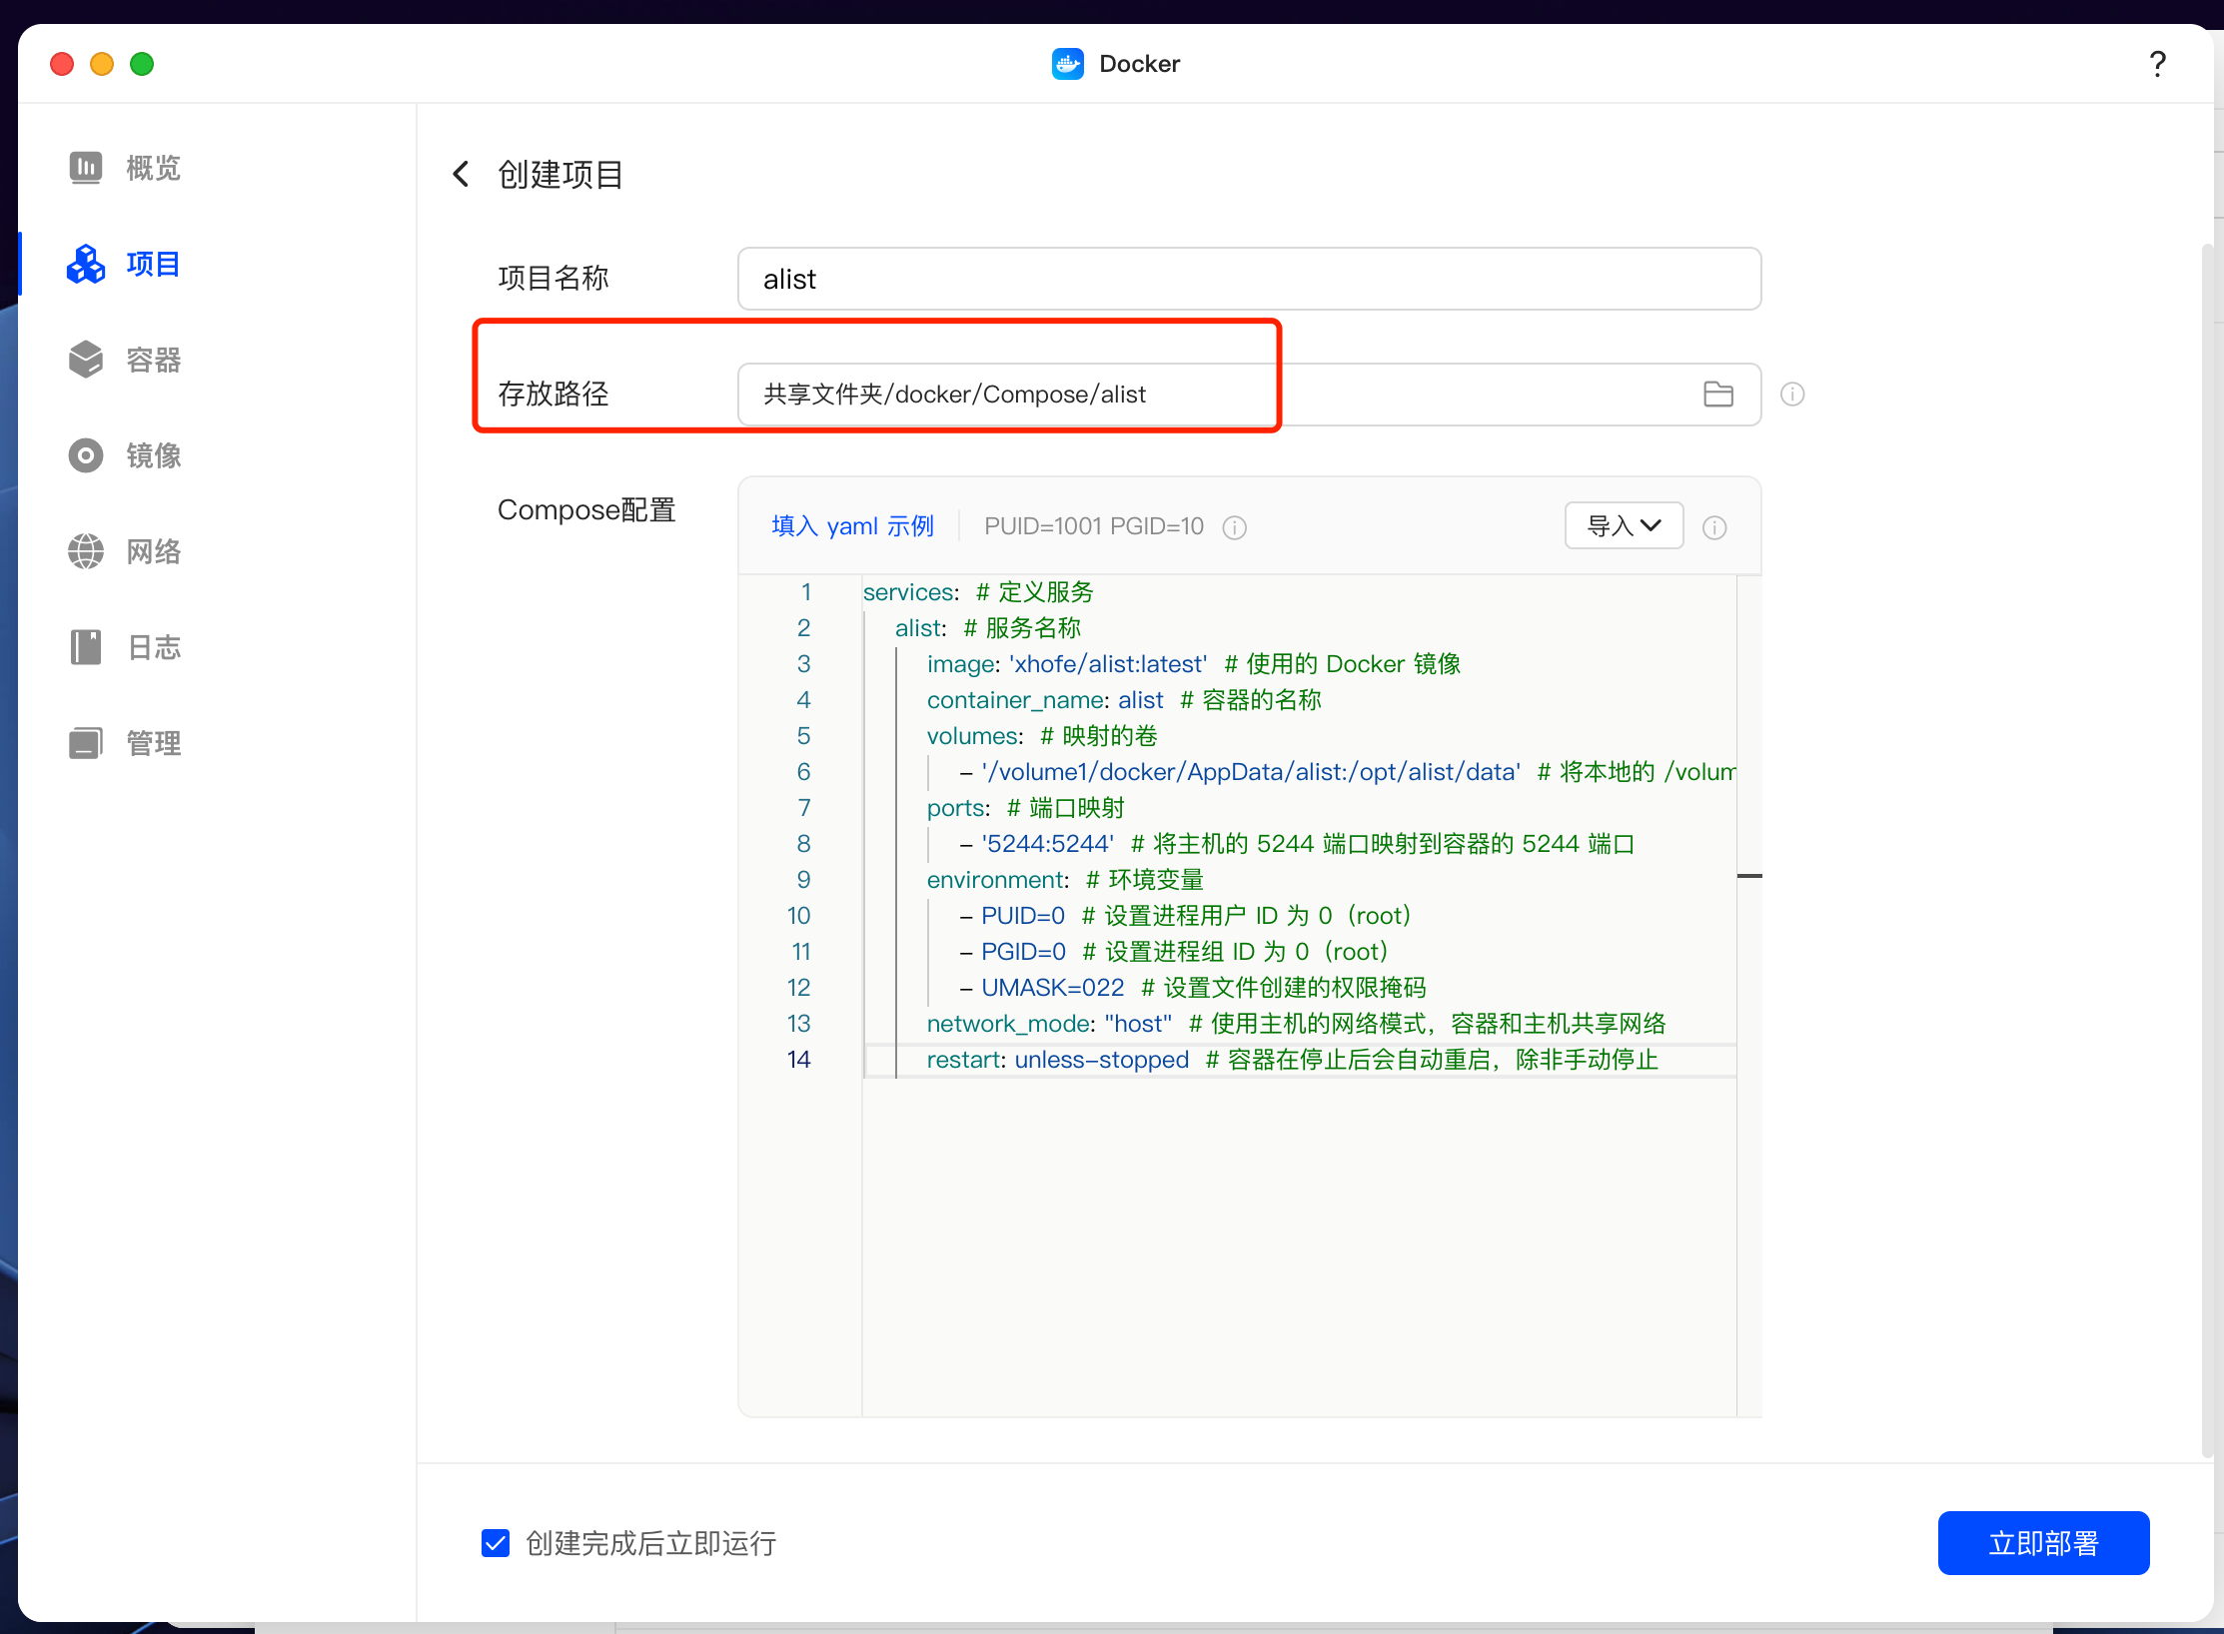The width and height of the screenshot is (2224, 1634).
Task: Click the restart: unless-stopped line
Action: coord(1293,1060)
